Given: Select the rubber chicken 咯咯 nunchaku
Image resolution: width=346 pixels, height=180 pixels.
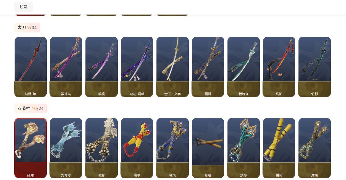Looking at the screenshot, I should coord(137,148).
